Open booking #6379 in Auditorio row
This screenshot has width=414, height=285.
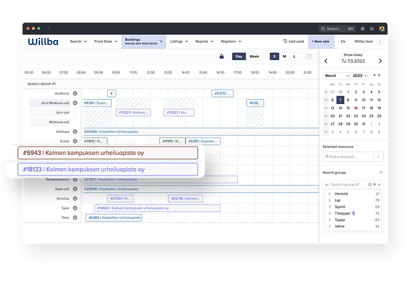[223, 94]
